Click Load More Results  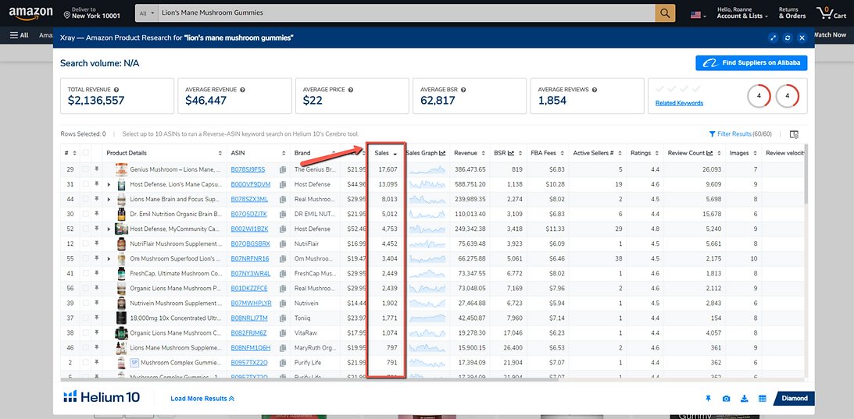click(202, 399)
